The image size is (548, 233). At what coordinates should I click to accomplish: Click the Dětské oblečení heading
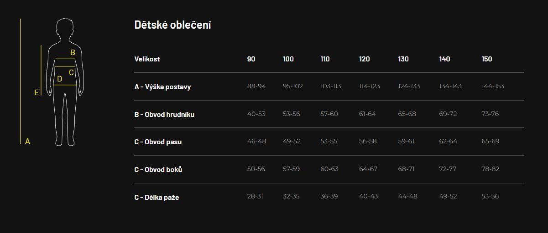click(x=172, y=25)
